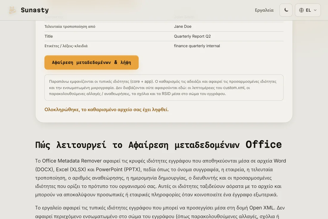Click Αφαίρεση μεταδεδομένων & λήψη button

[92, 62]
